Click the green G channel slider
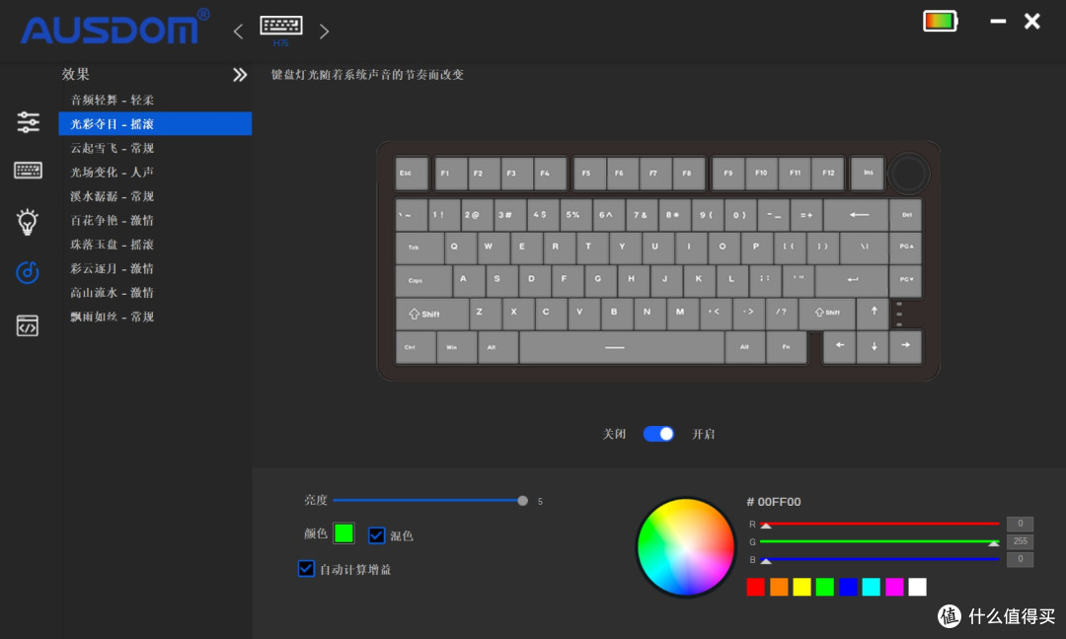This screenshot has height=639, width=1066. tap(879, 541)
